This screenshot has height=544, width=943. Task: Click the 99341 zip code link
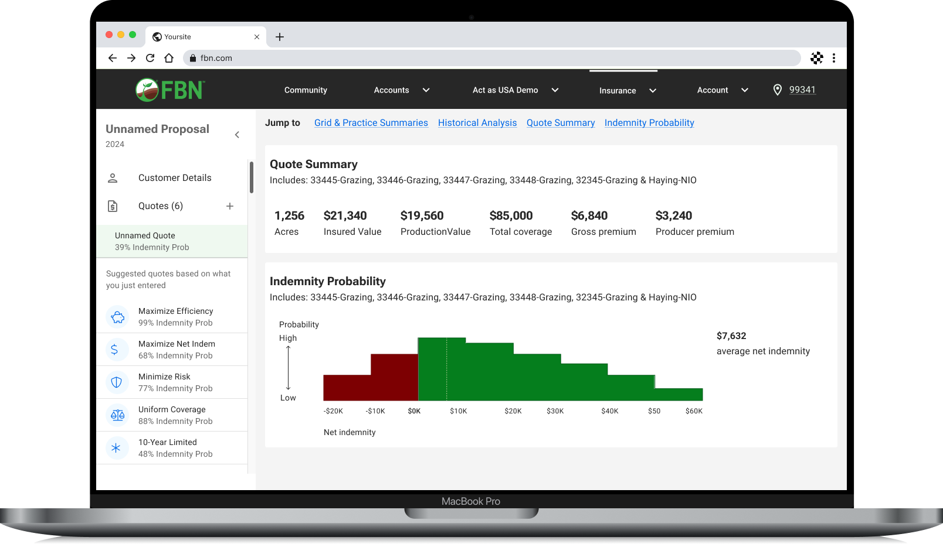click(802, 90)
